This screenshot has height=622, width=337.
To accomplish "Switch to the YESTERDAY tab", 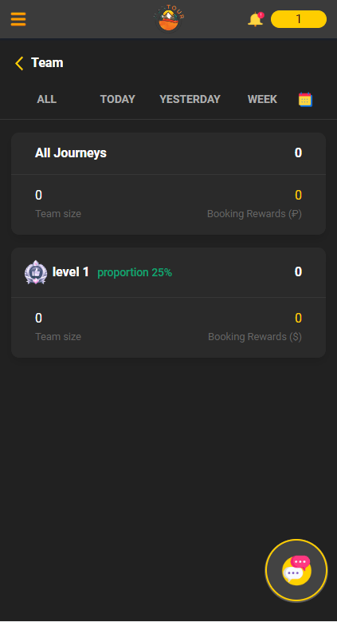I will pyautogui.click(x=190, y=99).
